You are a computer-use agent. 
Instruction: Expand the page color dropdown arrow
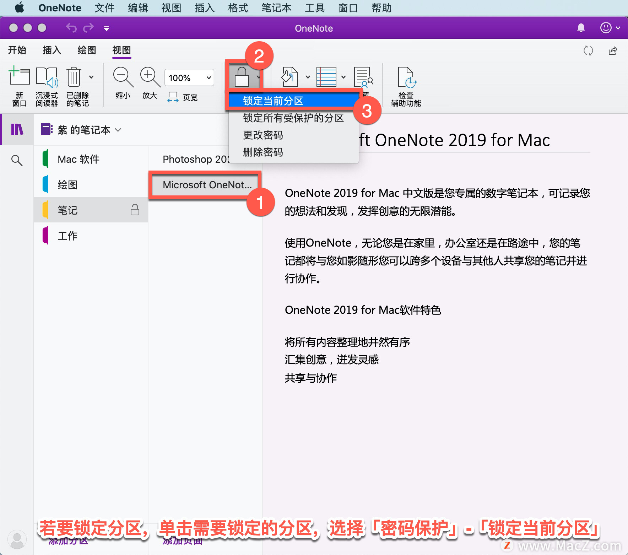tap(308, 77)
